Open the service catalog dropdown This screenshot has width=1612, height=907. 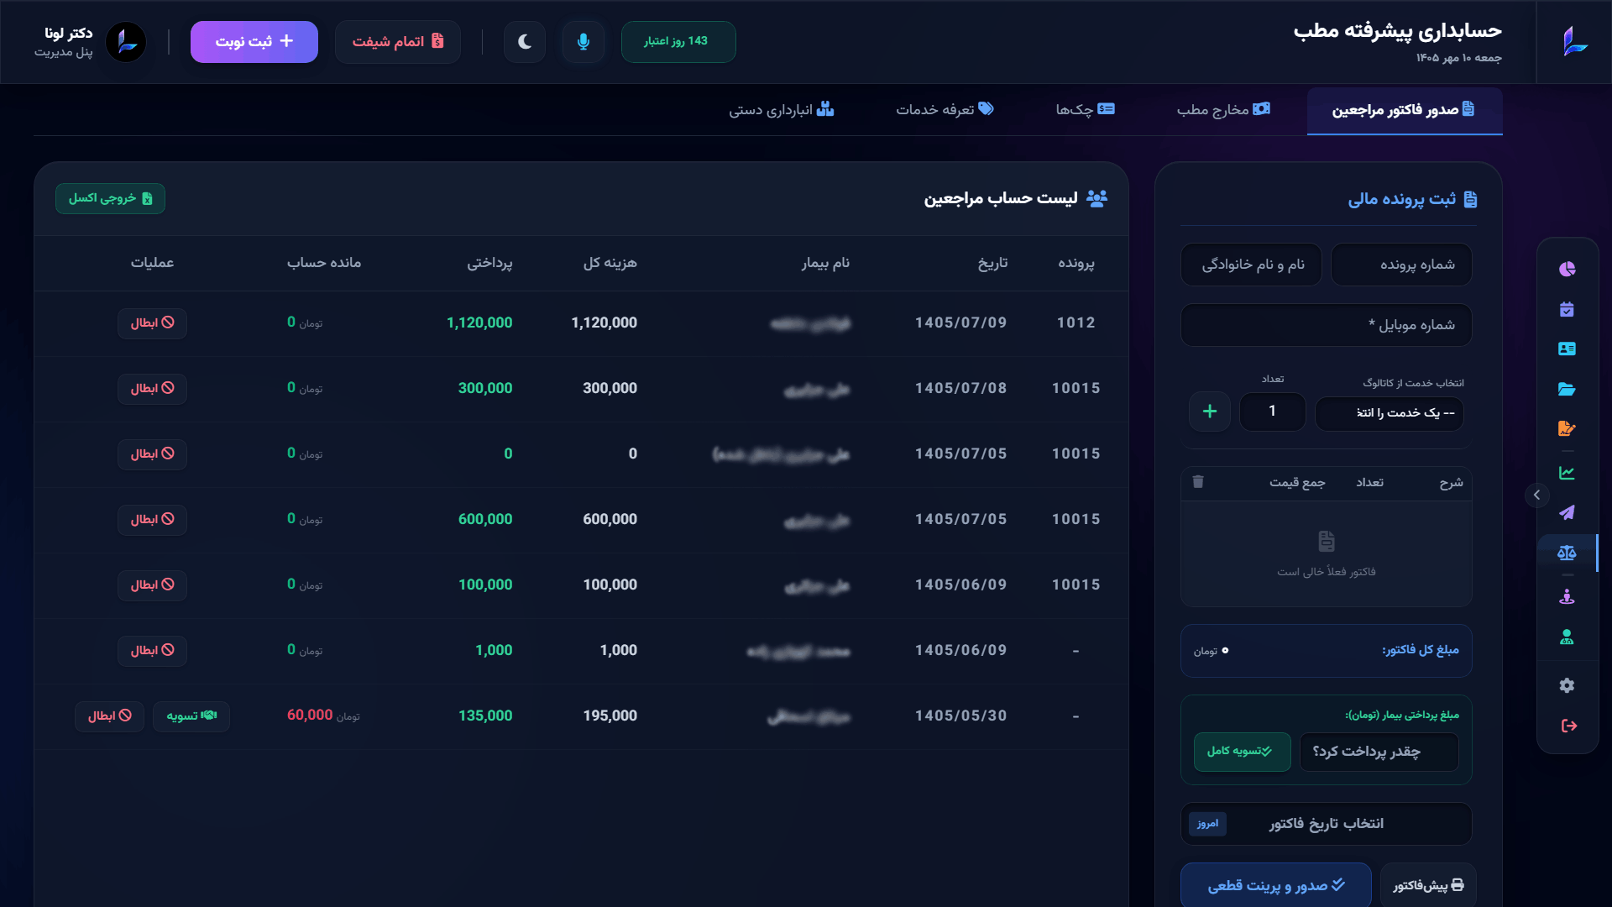(1390, 413)
